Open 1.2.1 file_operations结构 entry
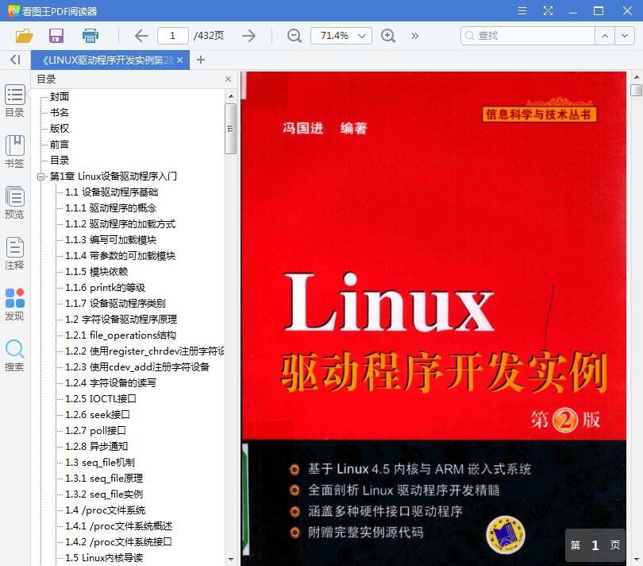643x566 pixels. [x=121, y=335]
